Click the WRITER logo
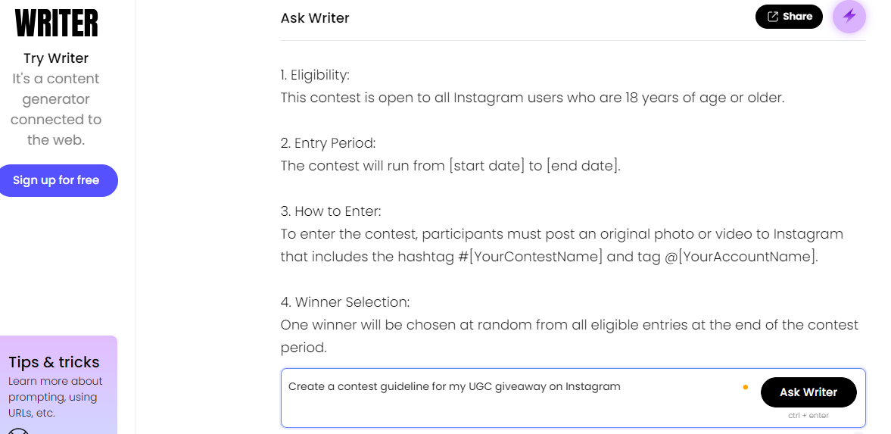 56,23
